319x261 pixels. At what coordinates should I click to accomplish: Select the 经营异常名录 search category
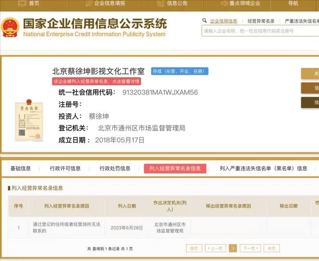point(261,21)
